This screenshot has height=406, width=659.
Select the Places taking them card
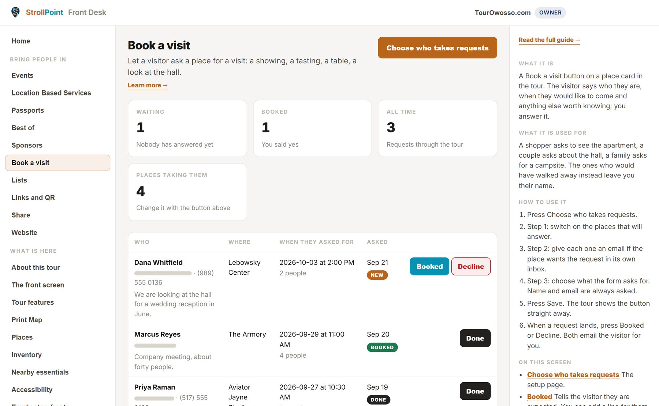pos(187,192)
